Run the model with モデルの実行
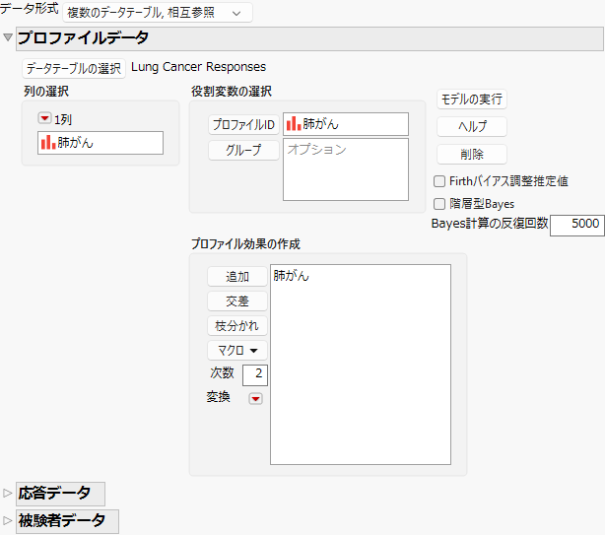Screen dimensions: 605x535 click(x=472, y=100)
